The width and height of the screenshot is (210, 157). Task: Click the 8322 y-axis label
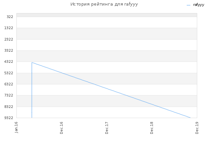coord(9,107)
